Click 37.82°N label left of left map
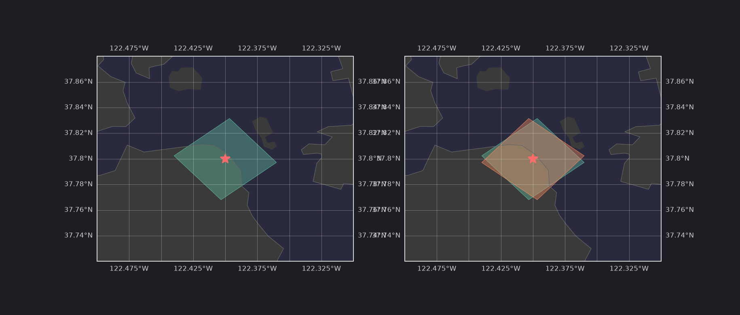The width and height of the screenshot is (740, 315). coord(78,133)
